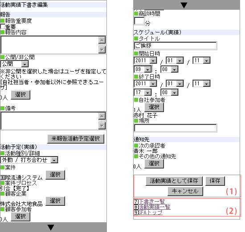Click the 活動実績として保存 button
245x232 pixels.
click(174, 181)
